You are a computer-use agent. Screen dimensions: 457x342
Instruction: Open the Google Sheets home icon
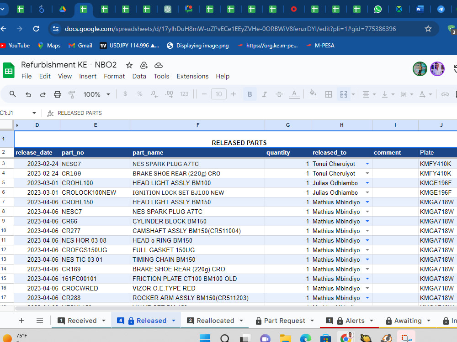(9, 70)
